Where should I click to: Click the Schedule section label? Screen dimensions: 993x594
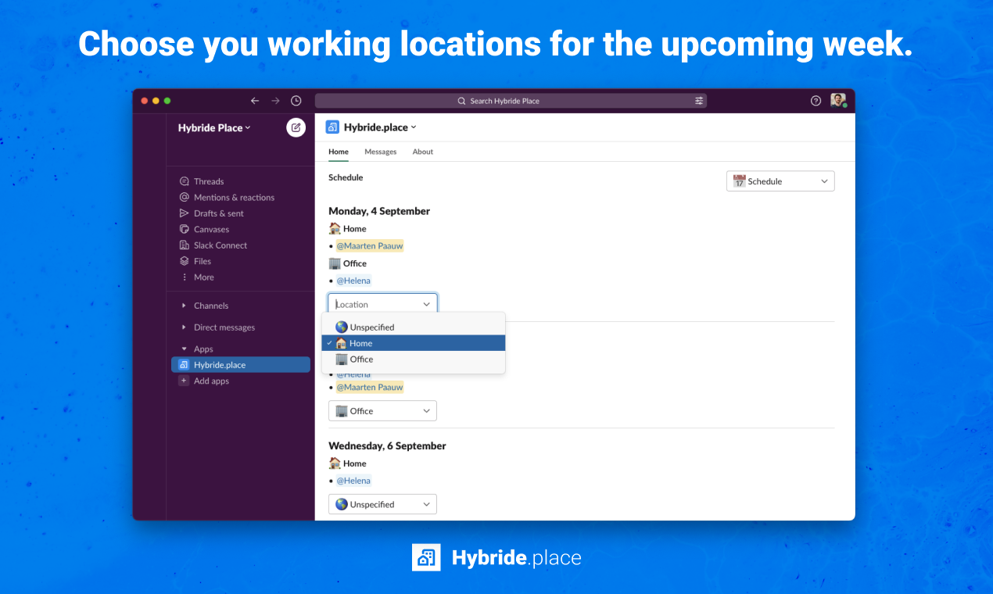pyautogui.click(x=346, y=177)
